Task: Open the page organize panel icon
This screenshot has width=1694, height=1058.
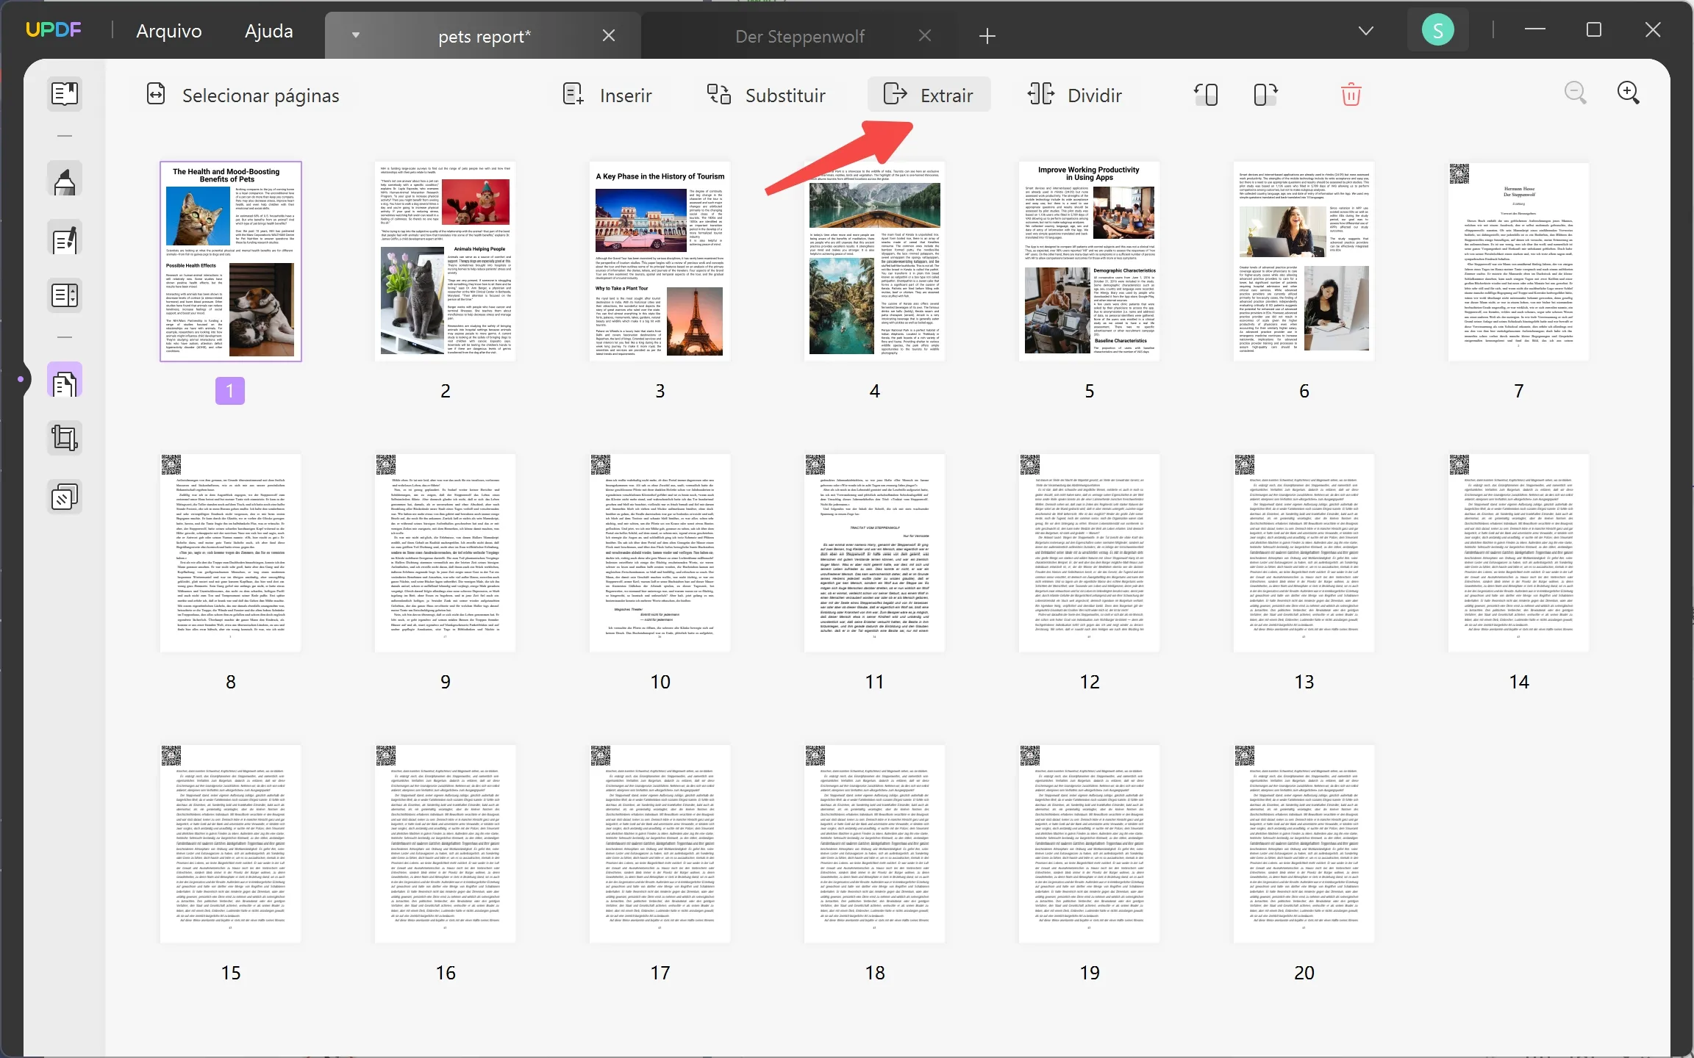Action: coord(65,380)
